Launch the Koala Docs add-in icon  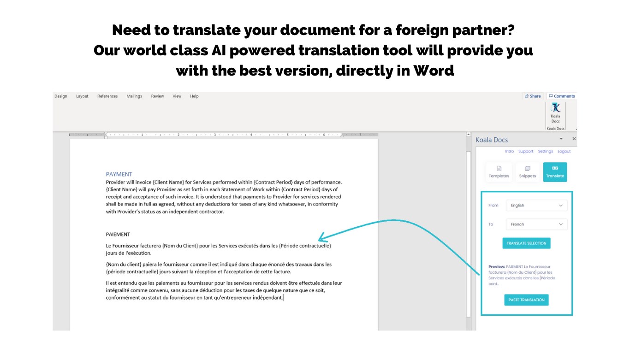pyautogui.click(x=556, y=113)
